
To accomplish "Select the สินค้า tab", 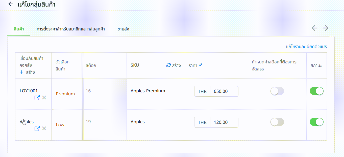I will click(19, 29).
